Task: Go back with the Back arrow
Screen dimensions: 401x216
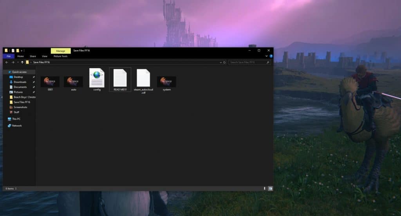Action: point(7,62)
